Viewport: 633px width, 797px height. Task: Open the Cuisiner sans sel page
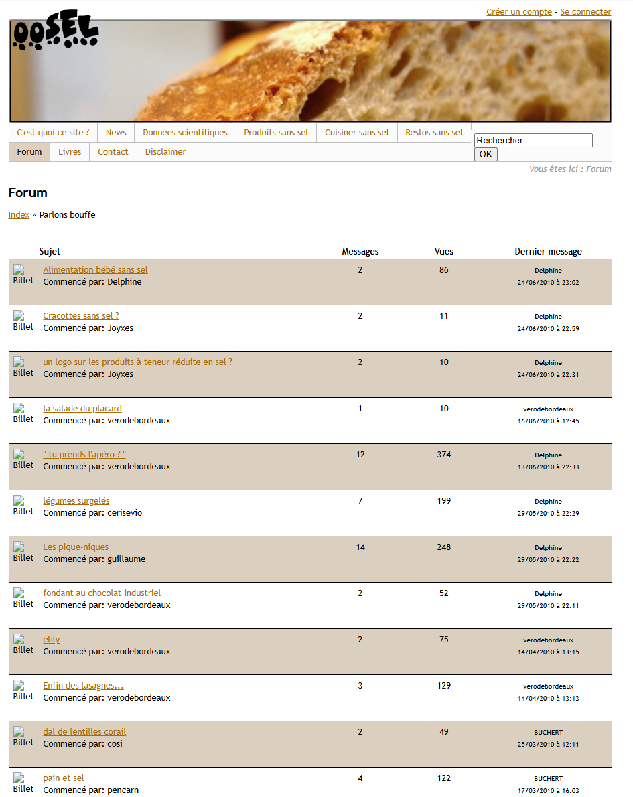pos(357,133)
